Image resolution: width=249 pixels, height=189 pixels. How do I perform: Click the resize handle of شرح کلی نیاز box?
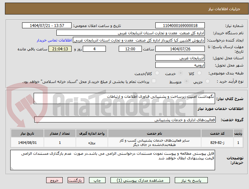point(35,102)
